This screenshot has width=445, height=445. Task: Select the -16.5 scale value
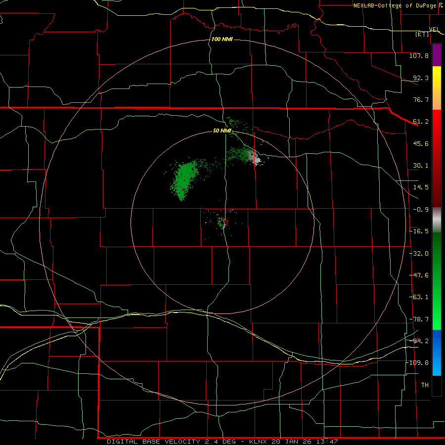419,231
